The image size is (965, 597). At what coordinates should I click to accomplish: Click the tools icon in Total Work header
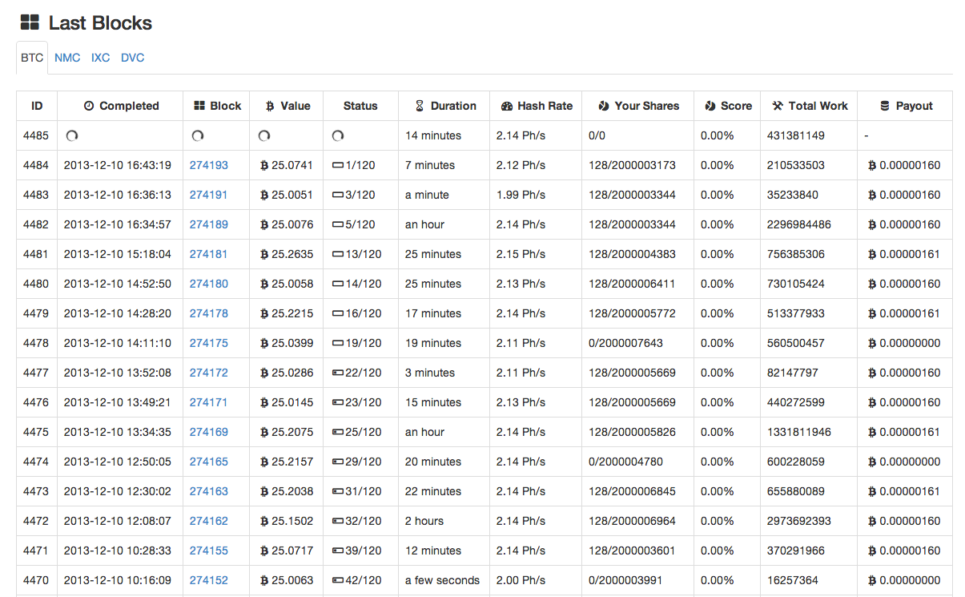(x=778, y=106)
